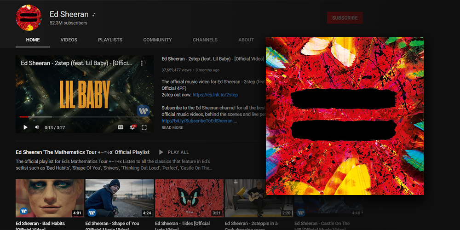Screen dimensions: 460x230
Task: Open the PLAYLISTS tab
Action: (x=110, y=40)
